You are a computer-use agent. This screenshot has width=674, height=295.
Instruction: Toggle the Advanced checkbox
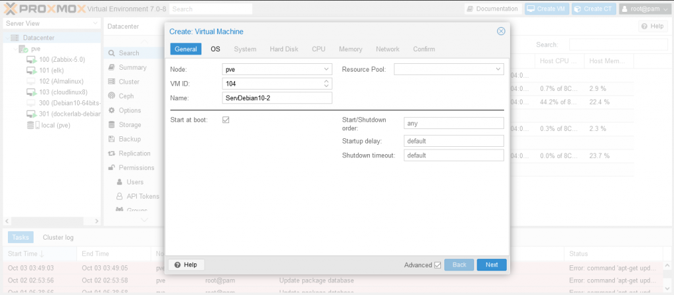438,265
